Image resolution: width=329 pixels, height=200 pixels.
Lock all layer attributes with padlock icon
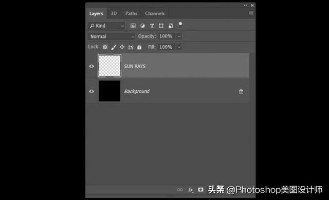click(x=139, y=47)
